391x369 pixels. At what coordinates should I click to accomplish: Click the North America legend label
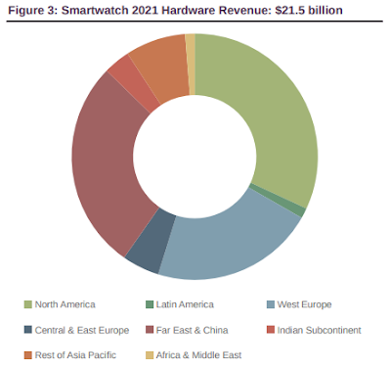pyautogui.click(x=65, y=304)
